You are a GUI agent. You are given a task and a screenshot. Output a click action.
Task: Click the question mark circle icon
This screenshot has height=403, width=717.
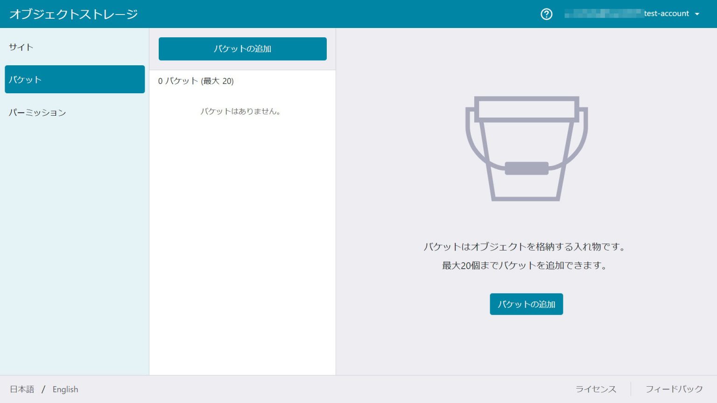pos(546,14)
